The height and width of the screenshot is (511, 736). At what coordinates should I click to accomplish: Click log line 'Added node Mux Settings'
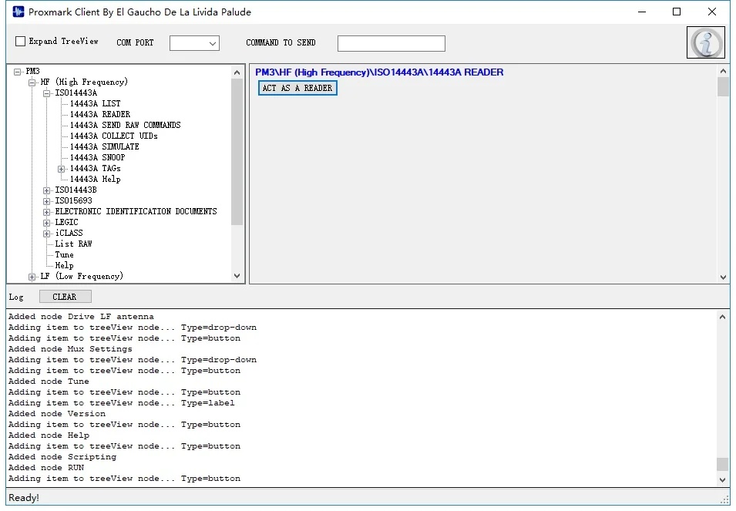click(70, 349)
